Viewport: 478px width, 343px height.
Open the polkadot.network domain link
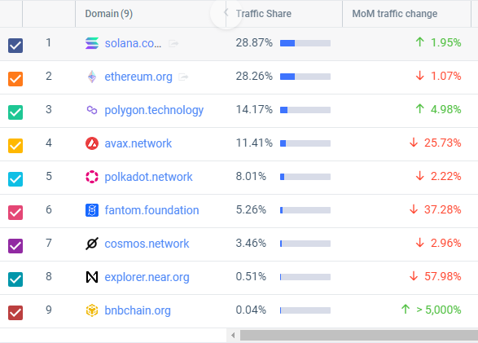148,177
